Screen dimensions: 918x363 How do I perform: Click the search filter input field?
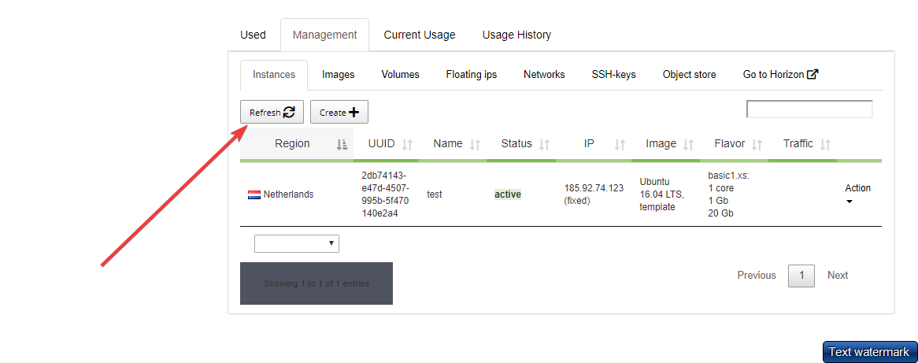tap(809, 109)
